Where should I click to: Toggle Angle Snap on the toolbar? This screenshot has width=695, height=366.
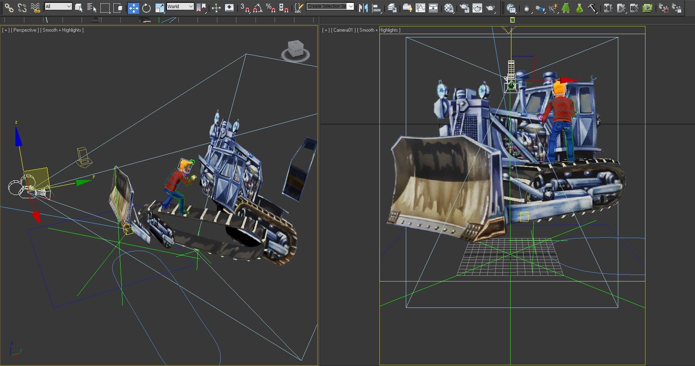point(258,8)
